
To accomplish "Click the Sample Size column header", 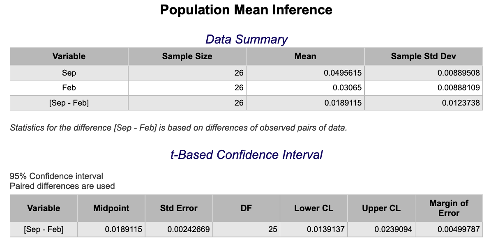I will tap(187, 56).
